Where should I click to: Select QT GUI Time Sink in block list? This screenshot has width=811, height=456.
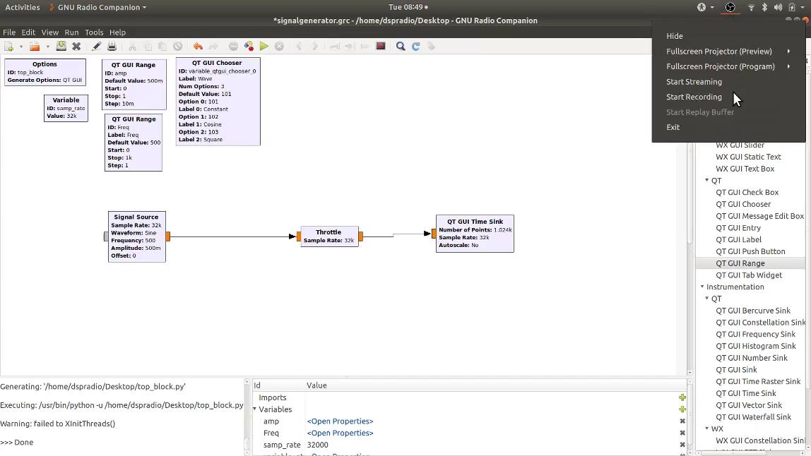pyautogui.click(x=745, y=393)
